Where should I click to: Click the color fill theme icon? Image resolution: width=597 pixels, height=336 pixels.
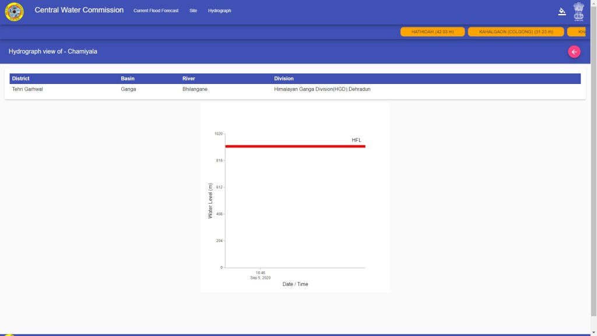(x=562, y=11)
